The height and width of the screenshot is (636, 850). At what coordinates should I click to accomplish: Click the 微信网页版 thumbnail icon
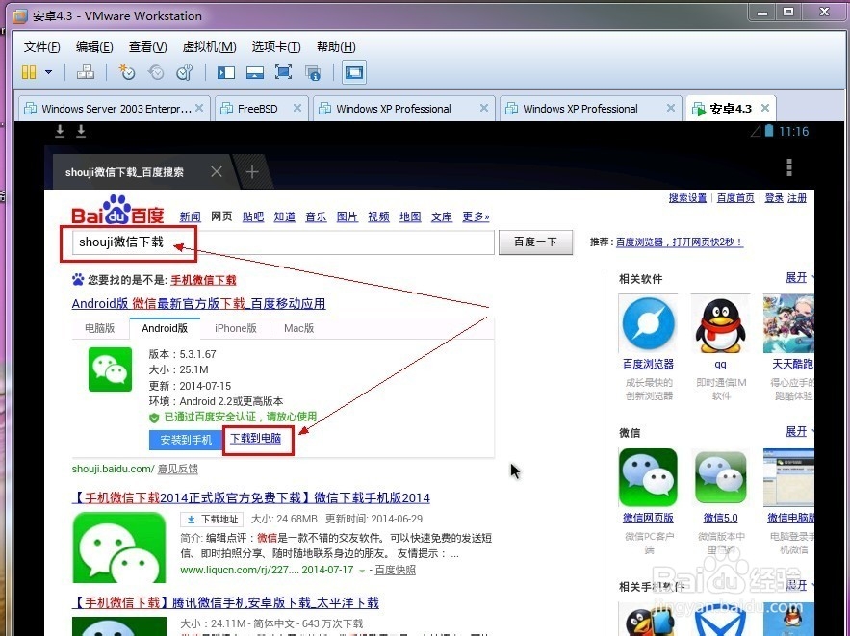(x=648, y=477)
